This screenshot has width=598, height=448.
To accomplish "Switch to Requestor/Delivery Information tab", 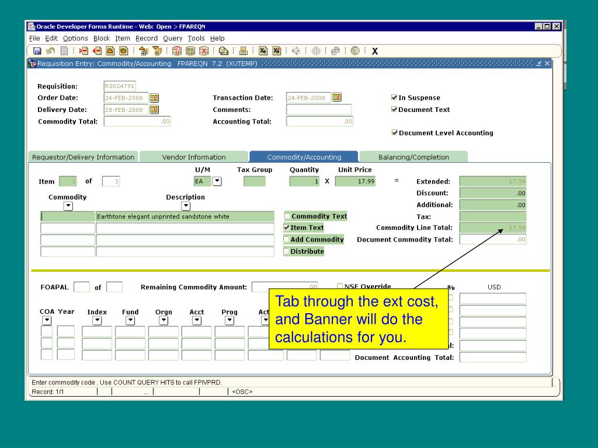I will (x=83, y=157).
